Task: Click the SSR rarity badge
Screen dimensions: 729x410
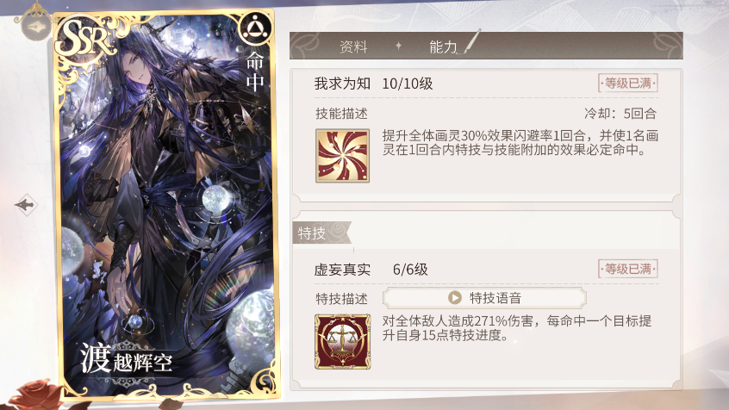Action: (x=85, y=39)
